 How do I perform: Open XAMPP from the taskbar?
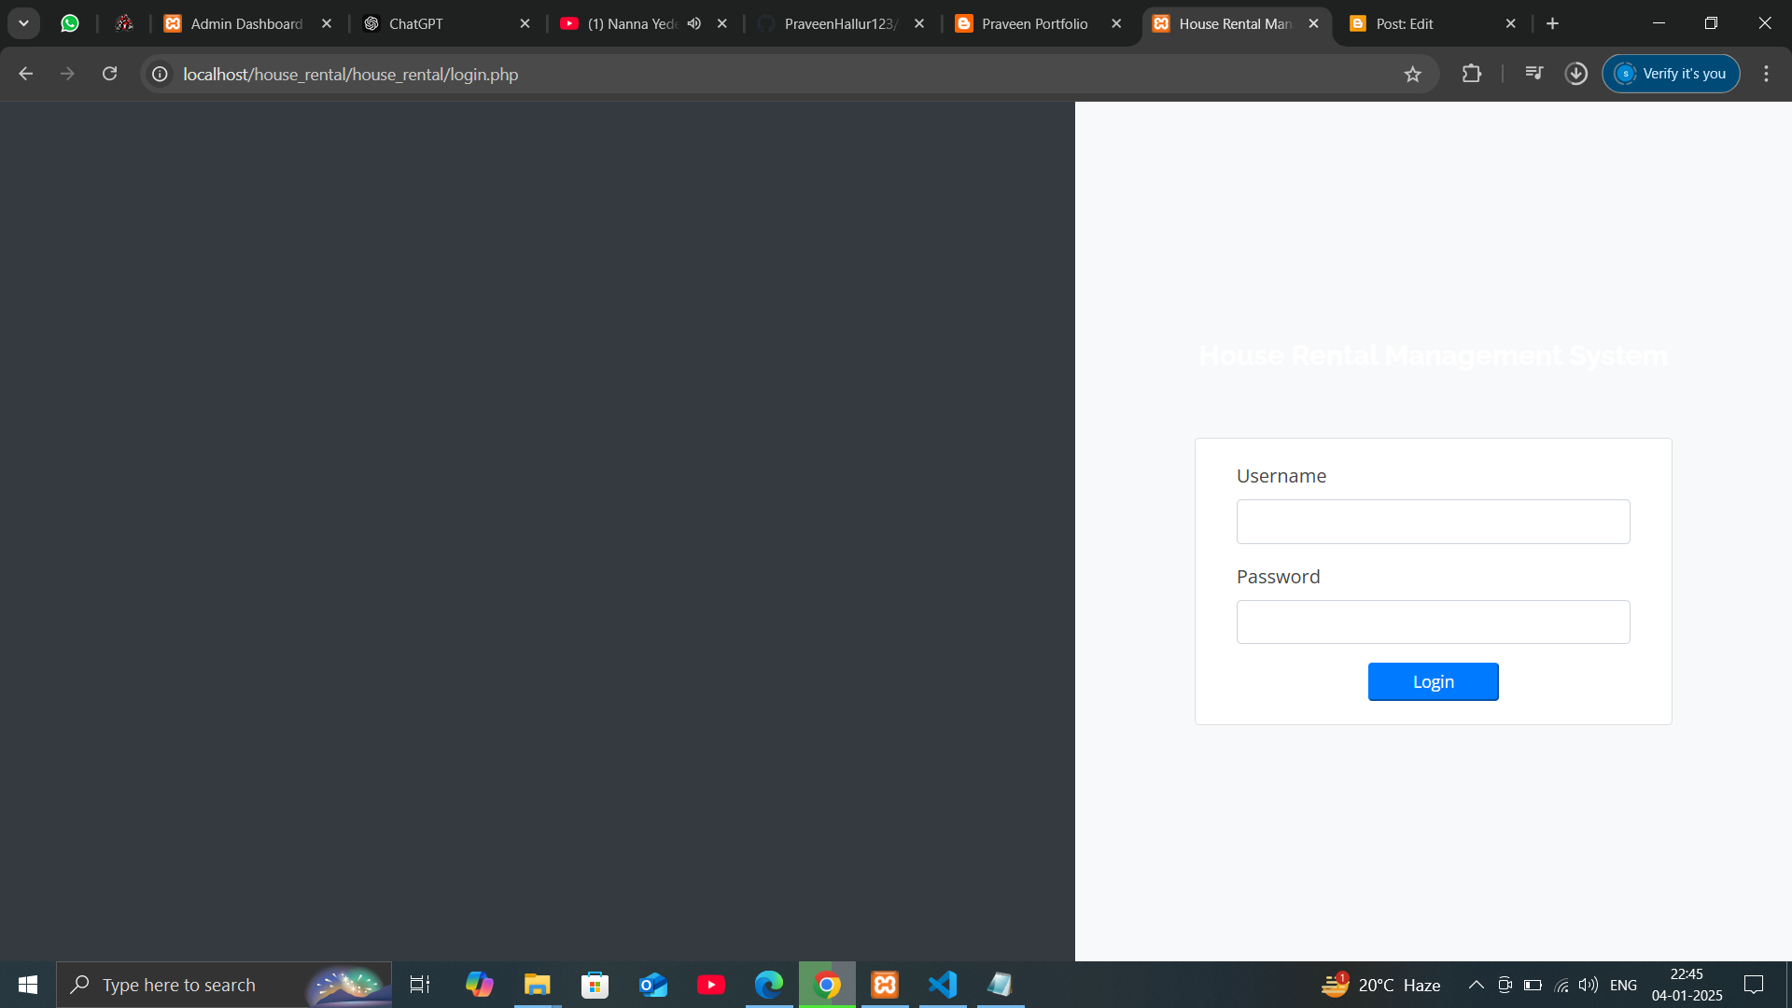(x=885, y=985)
